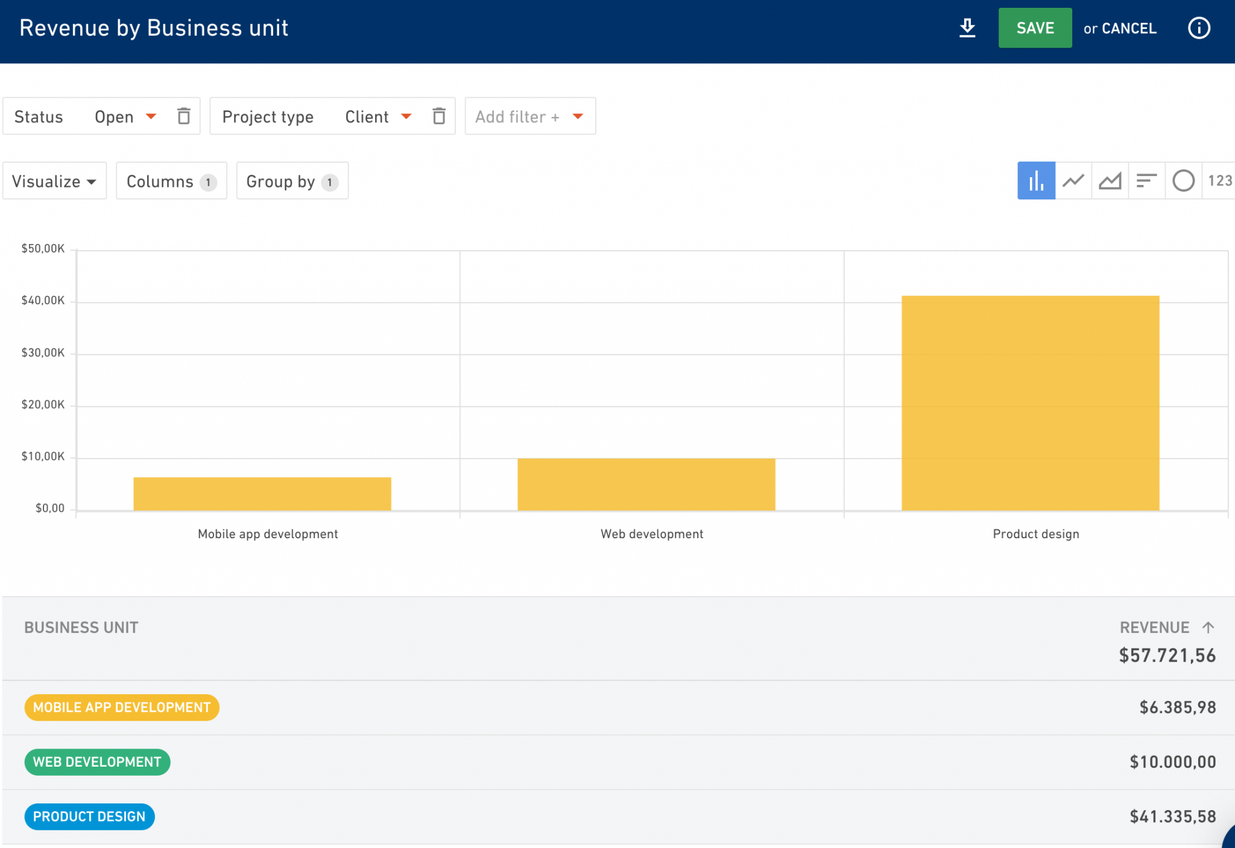The width and height of the screenshot is (1235, 848).
Task: Click the Product design chart bar
Action: [x=1031, y=403]
